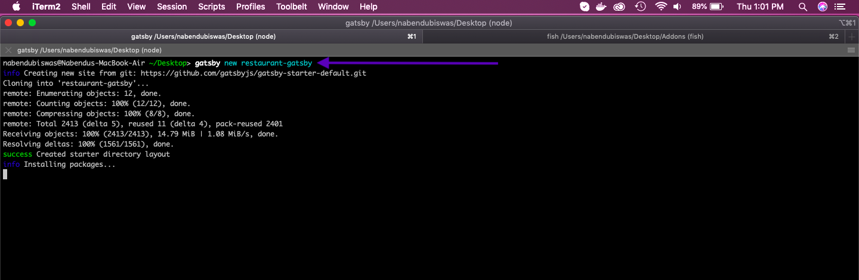Open Adobe Creative Cloud menu bar icon

(x=620, y=7)
